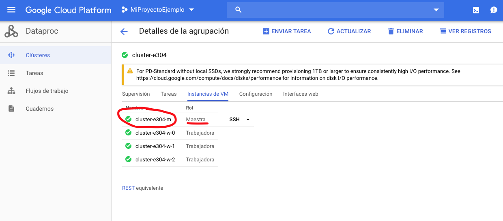Click the Clústeres cluster dots icon
The height and width of the screenshot is (221, 503).
click(11, 55)
